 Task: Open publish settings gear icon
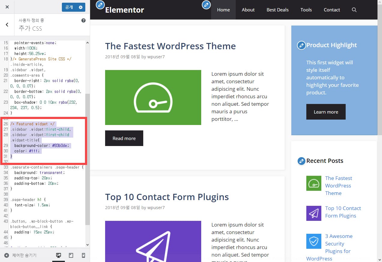(80, 7)
